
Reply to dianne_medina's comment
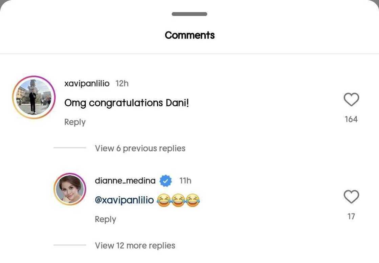tap(105, 219)
